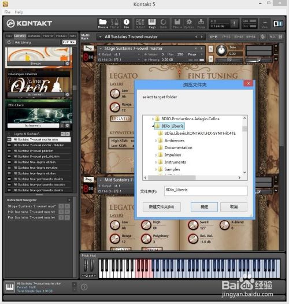This screenshot has width=289, height=304.
Task: Click info icon of 8Dio Liberis library
Action: 62,125
